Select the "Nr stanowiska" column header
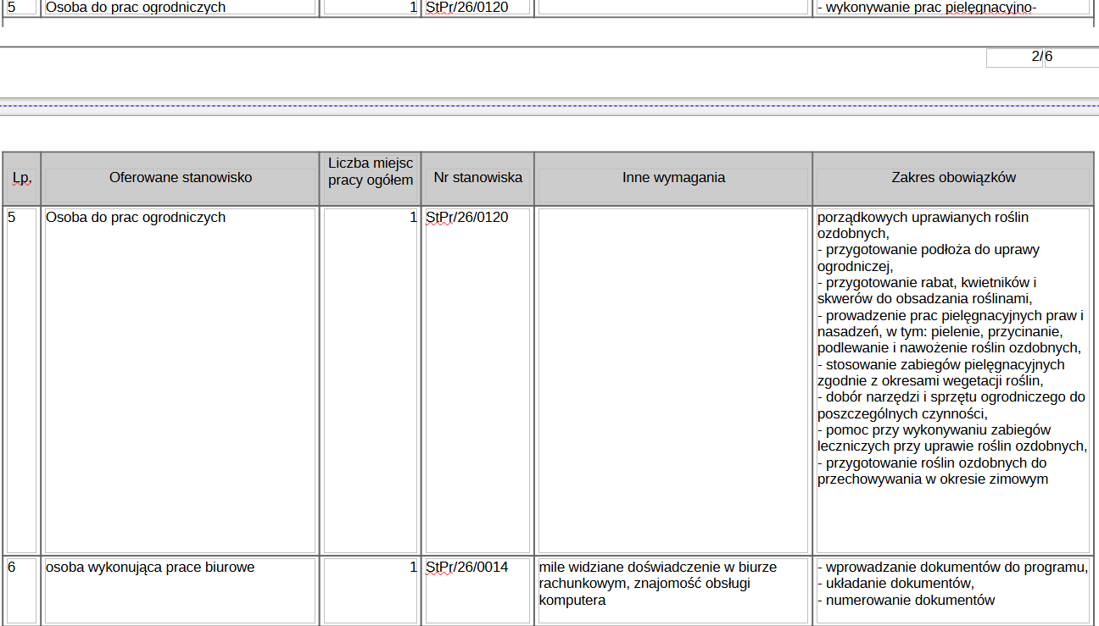Viewport: 1099px width, 626px height. pos(477,178)
